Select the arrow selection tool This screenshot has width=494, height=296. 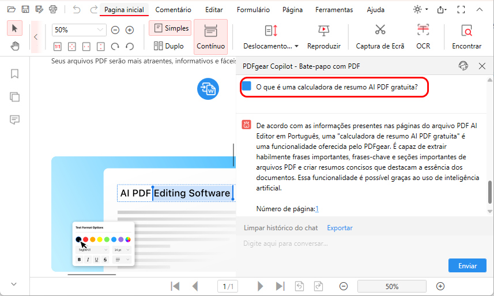14,28
